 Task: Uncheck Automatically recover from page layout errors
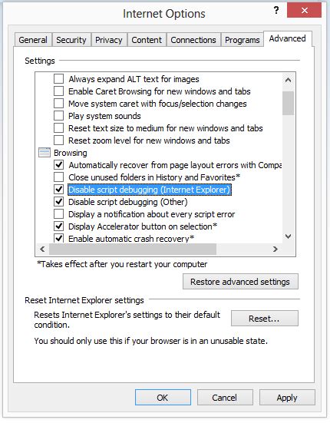point(59,165)
